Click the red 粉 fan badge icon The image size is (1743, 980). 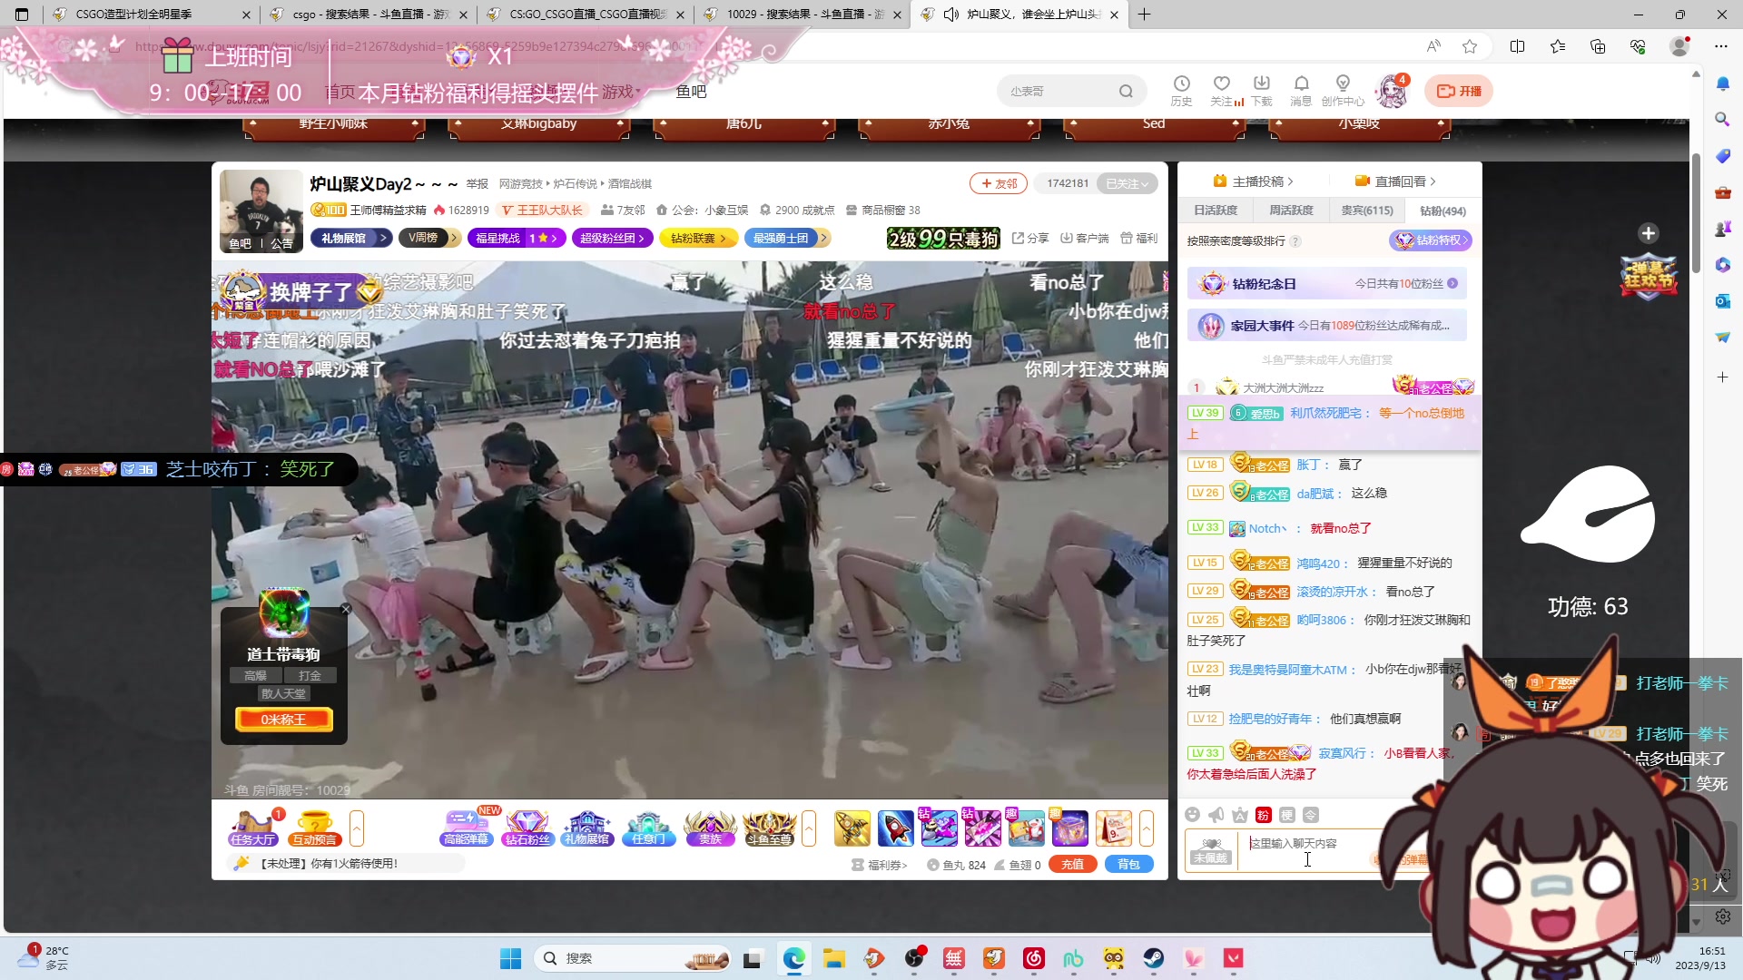[1264, 815]
